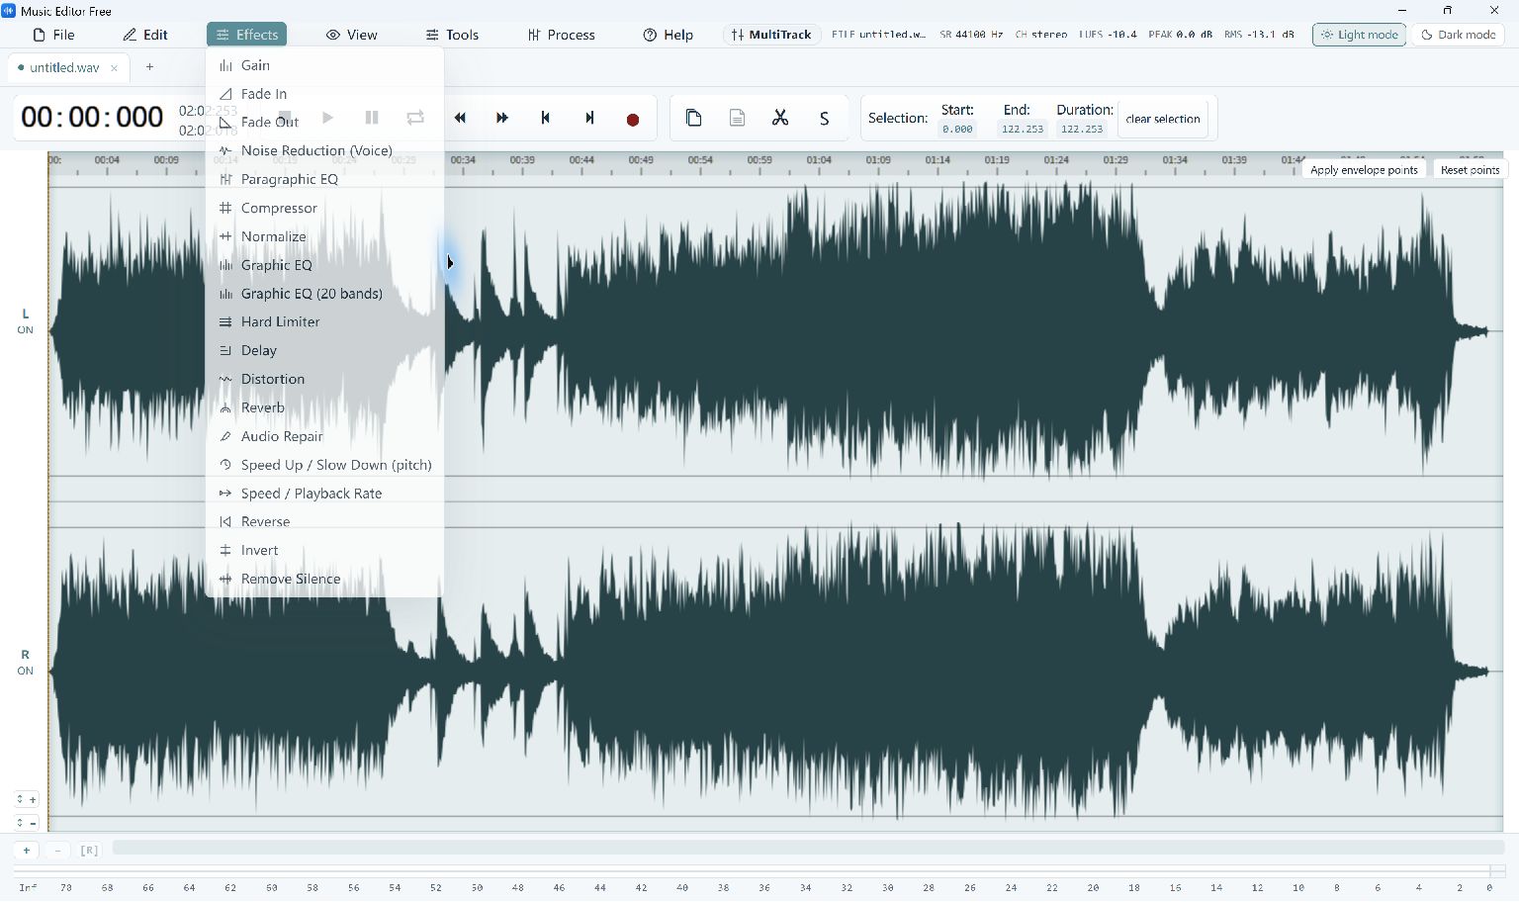1519x902 pixels.
Task: Decrease vertical zoom with the minus button
Action: tap(27, 823)
